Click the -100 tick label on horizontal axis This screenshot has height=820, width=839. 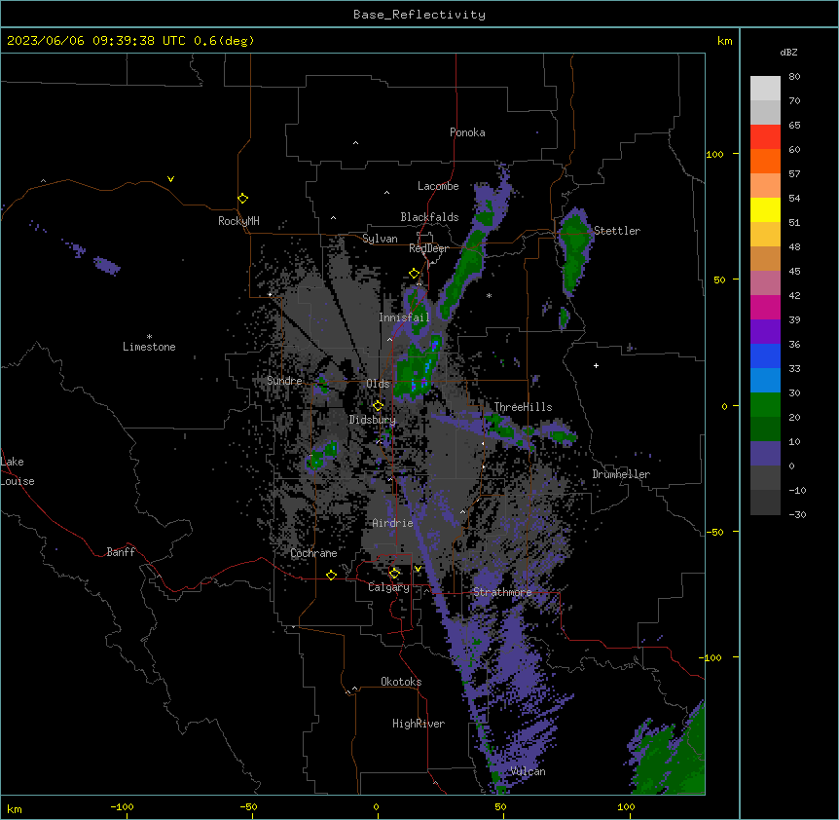pyautogui.click(x=122, y=806)
